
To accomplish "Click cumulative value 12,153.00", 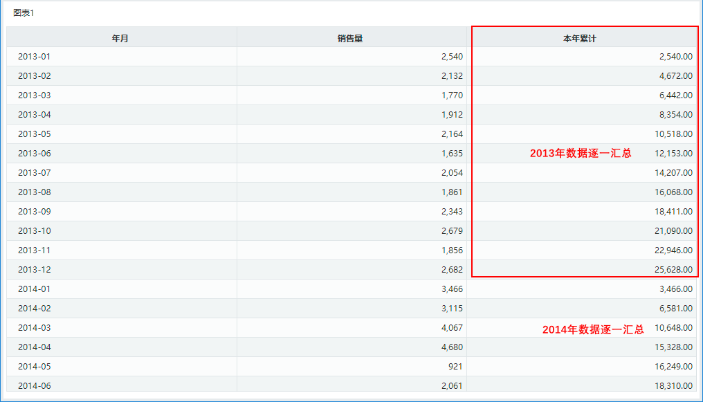I will pyautogui.click(x=673, y=154).
